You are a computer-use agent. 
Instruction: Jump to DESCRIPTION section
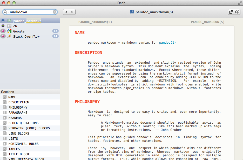(x=30, y=102)
